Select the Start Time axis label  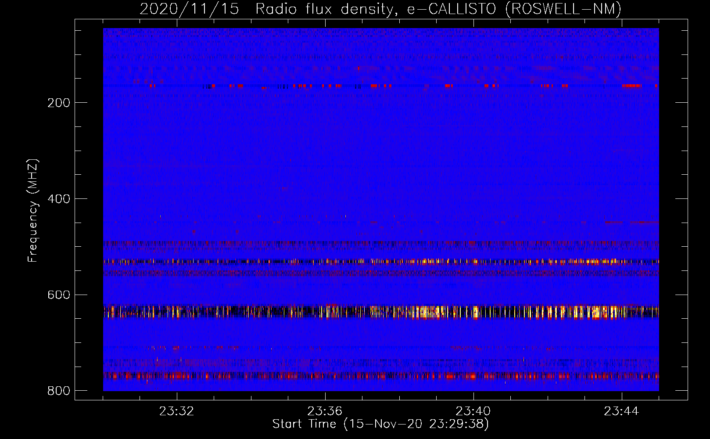380,424
